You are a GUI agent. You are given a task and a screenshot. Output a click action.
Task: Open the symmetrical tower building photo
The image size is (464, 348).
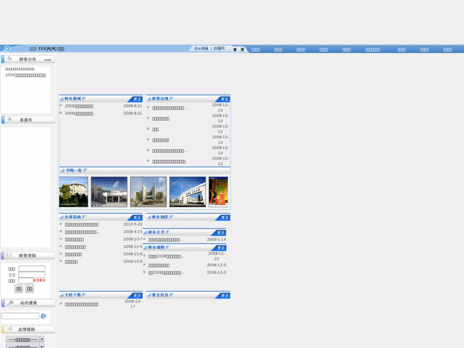(x=148, y=192)
